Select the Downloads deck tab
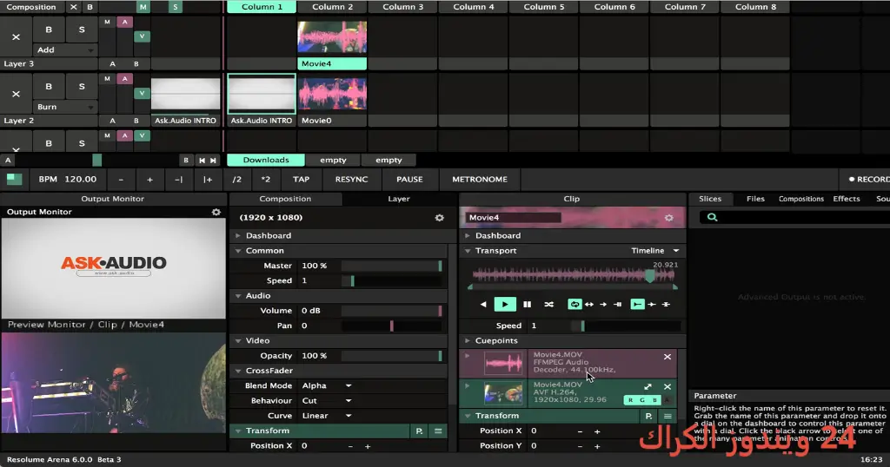The width and height of the screenshot is (890, 467). click(266, 161)
